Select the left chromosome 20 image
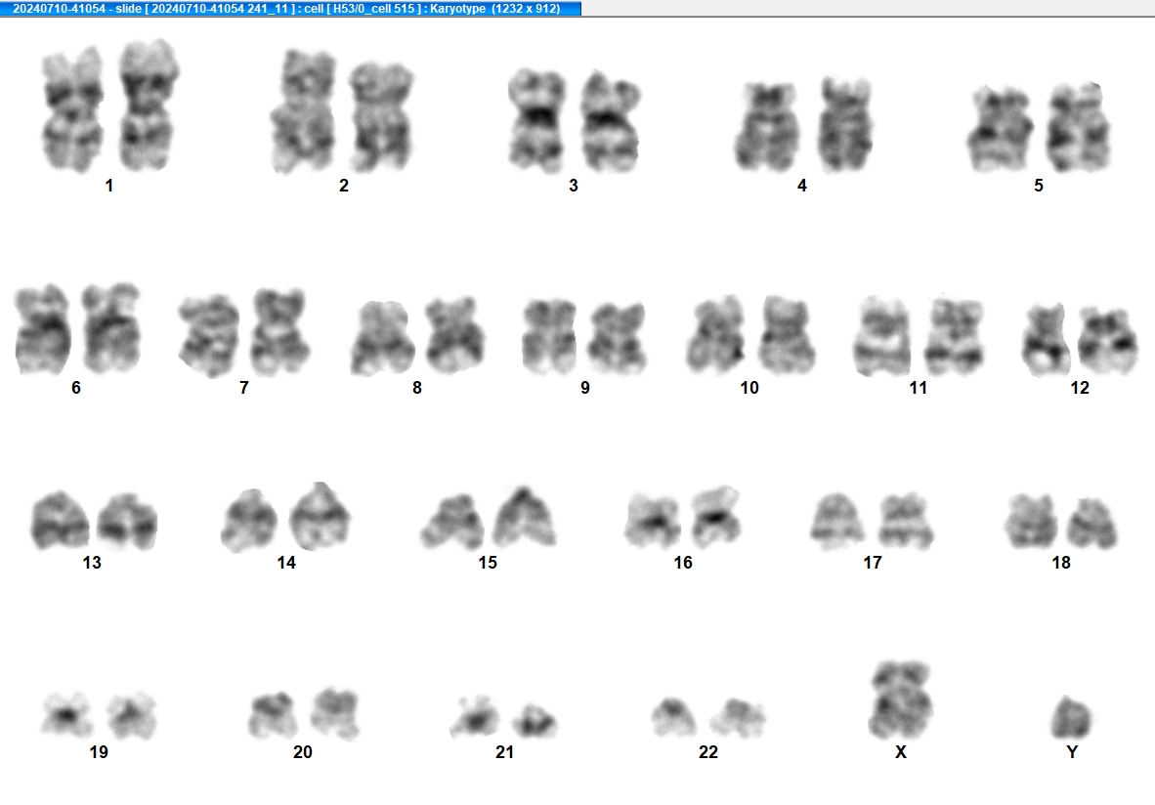Screen dimensions: 1155x805 coord(274,714)
